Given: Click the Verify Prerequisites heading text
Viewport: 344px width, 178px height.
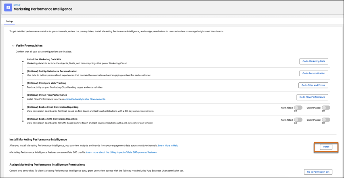Looking at the screenshot, I should [x=29, y=46].
